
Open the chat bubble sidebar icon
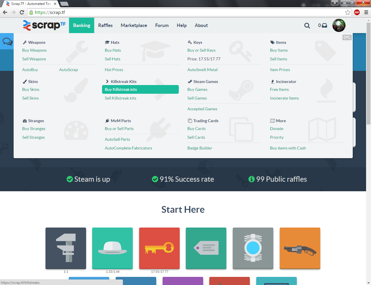coord(7,42)
